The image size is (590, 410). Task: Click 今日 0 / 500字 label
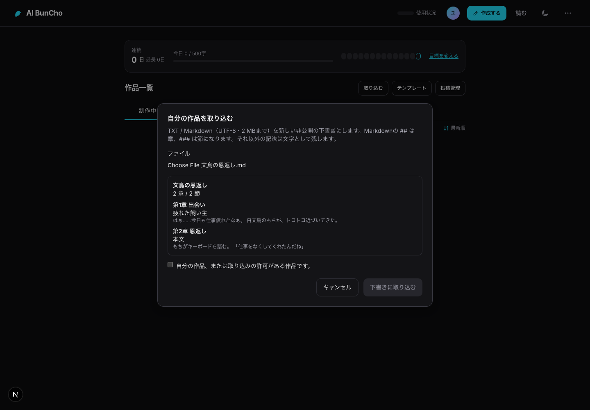[190, 54]
